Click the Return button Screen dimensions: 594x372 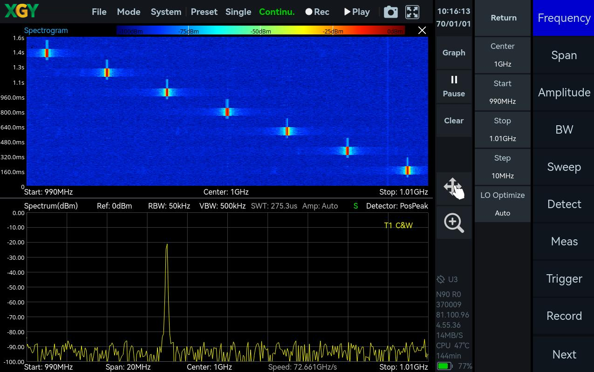pyautogui.click(x=503, y=18)
